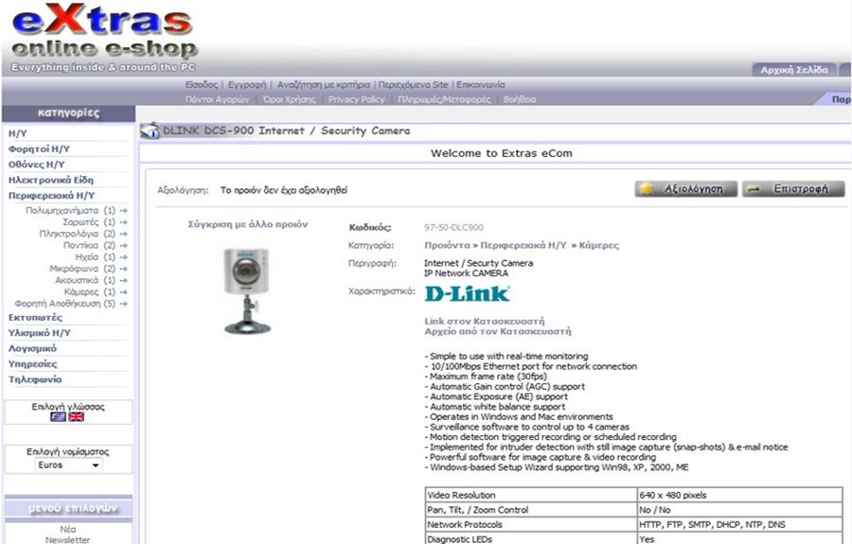
Task: Open the Μικρόφωνα subcategory
Action: point(74,269)
